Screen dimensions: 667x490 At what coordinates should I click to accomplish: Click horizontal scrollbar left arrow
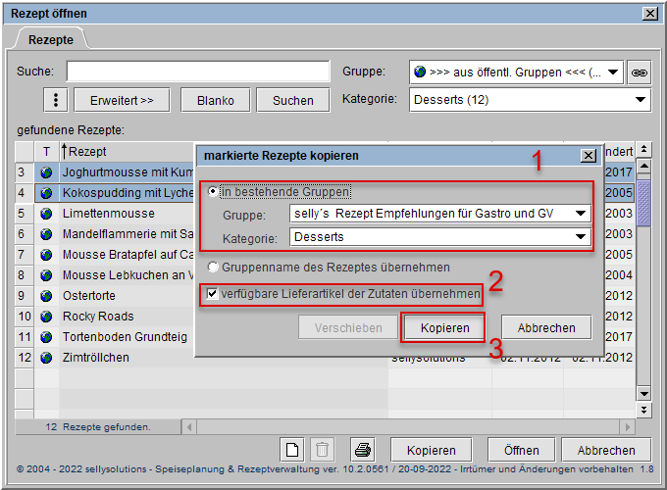tap(189, 426)
